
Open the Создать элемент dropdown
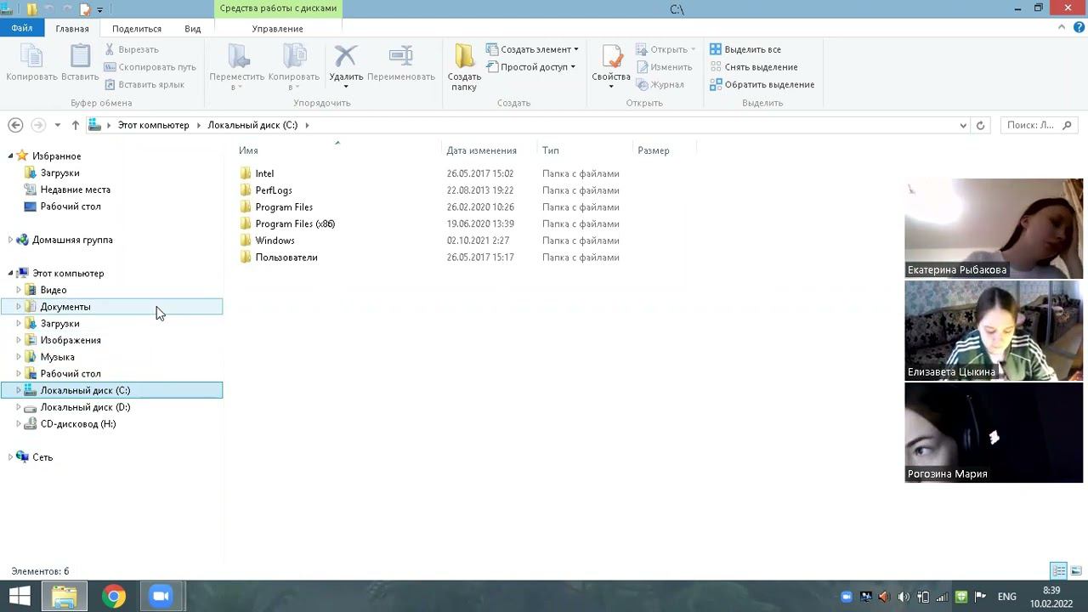[533, 49]
